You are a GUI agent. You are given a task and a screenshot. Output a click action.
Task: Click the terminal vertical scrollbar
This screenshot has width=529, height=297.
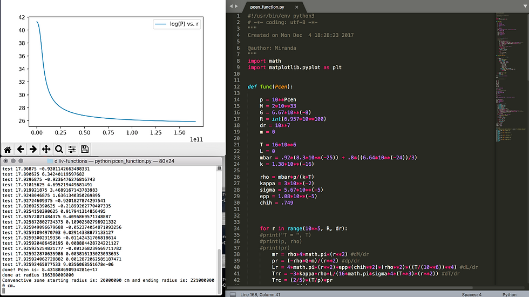coord(220,272)
